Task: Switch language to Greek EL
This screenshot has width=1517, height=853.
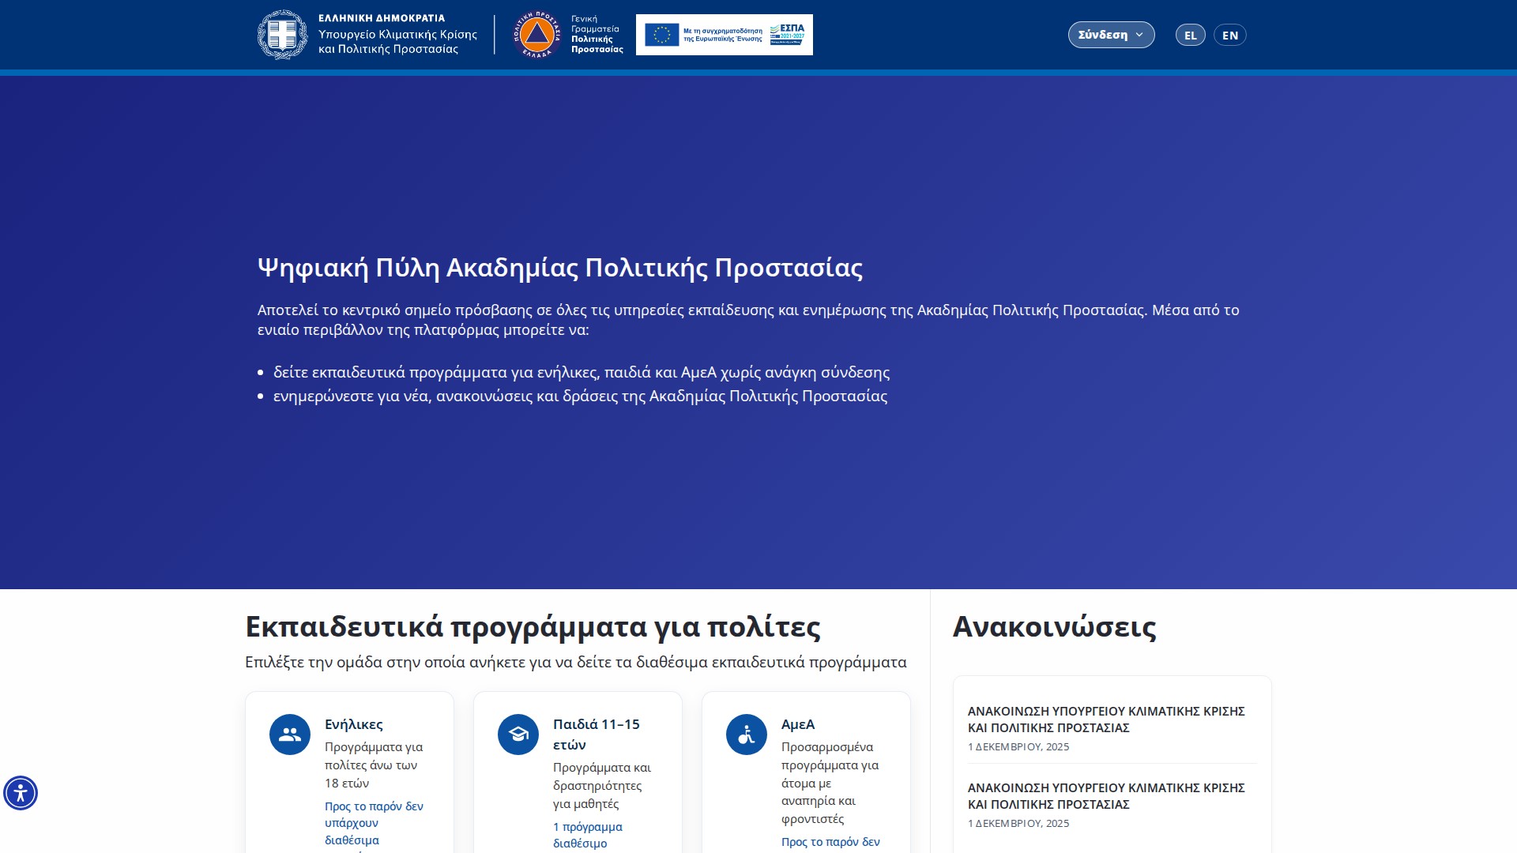Action: coord(1190,36)
